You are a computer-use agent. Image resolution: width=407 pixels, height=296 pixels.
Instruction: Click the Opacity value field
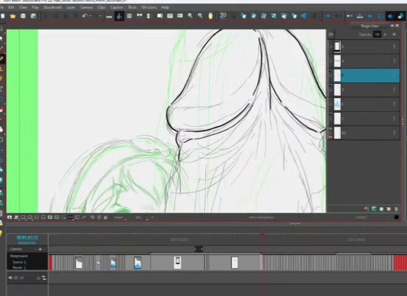[x=377, y=35]
